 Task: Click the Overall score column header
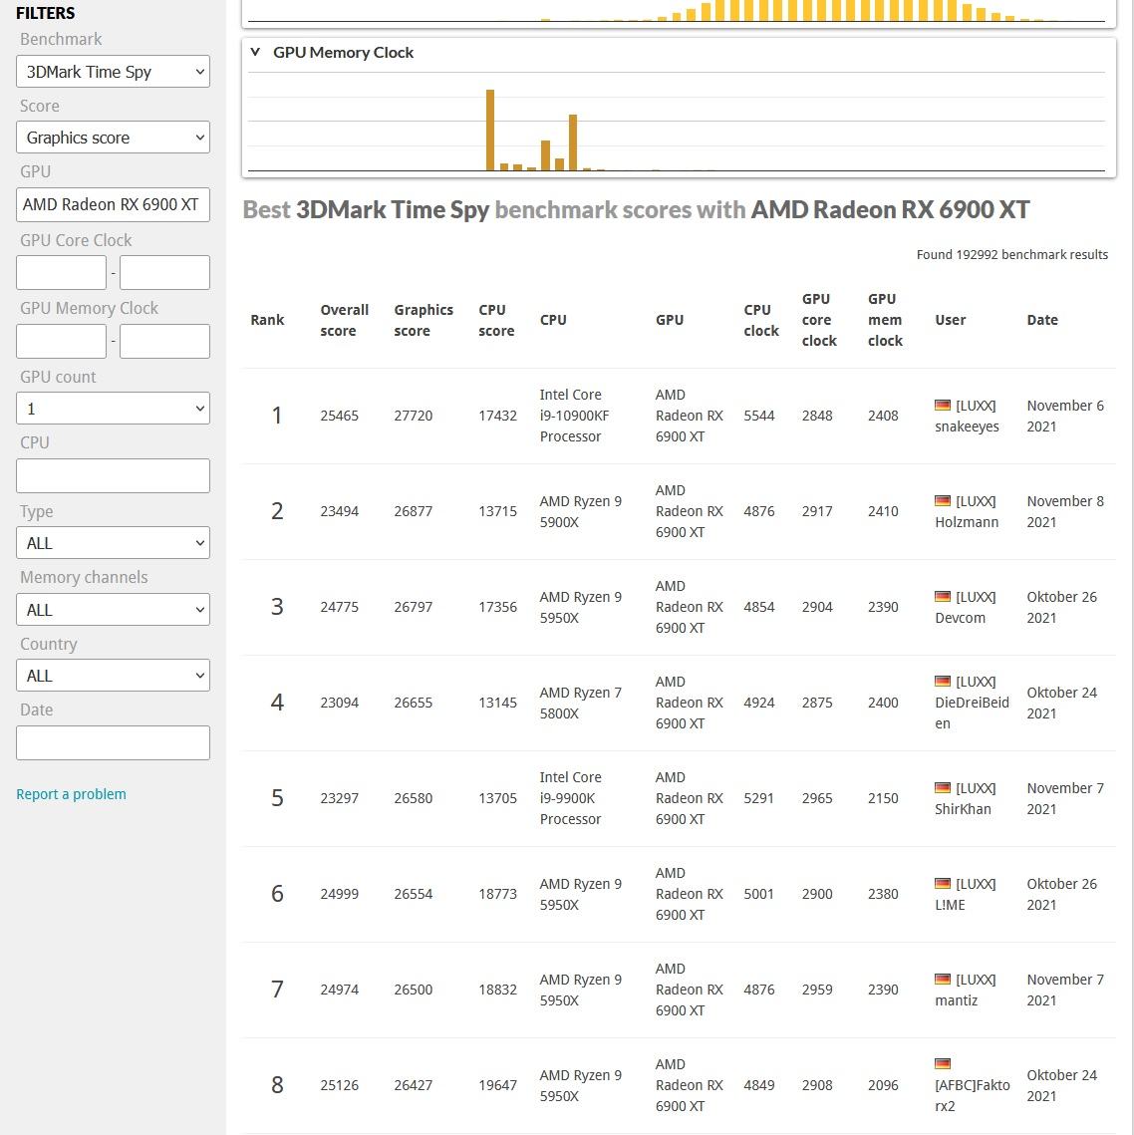tap(345, 320)
